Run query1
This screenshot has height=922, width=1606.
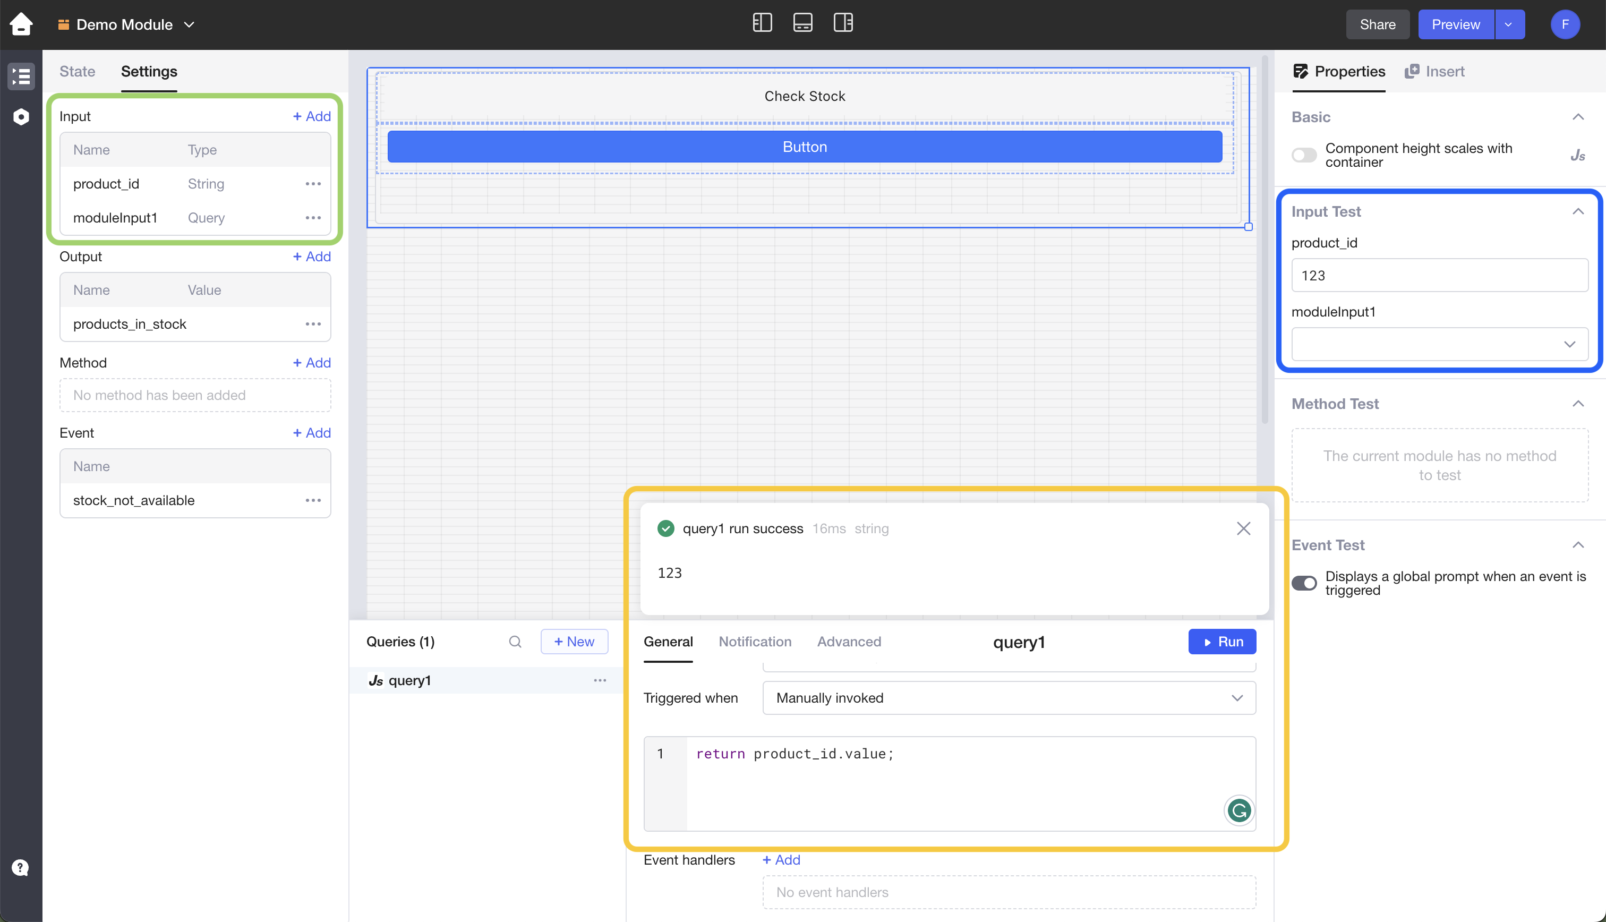coord(1221,642)
